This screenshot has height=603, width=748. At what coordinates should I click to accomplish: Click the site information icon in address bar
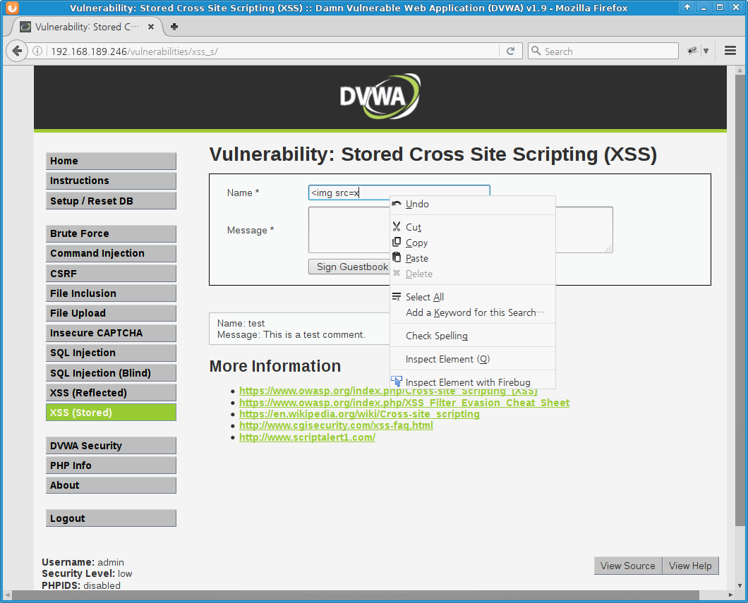(x=37, y=51)
